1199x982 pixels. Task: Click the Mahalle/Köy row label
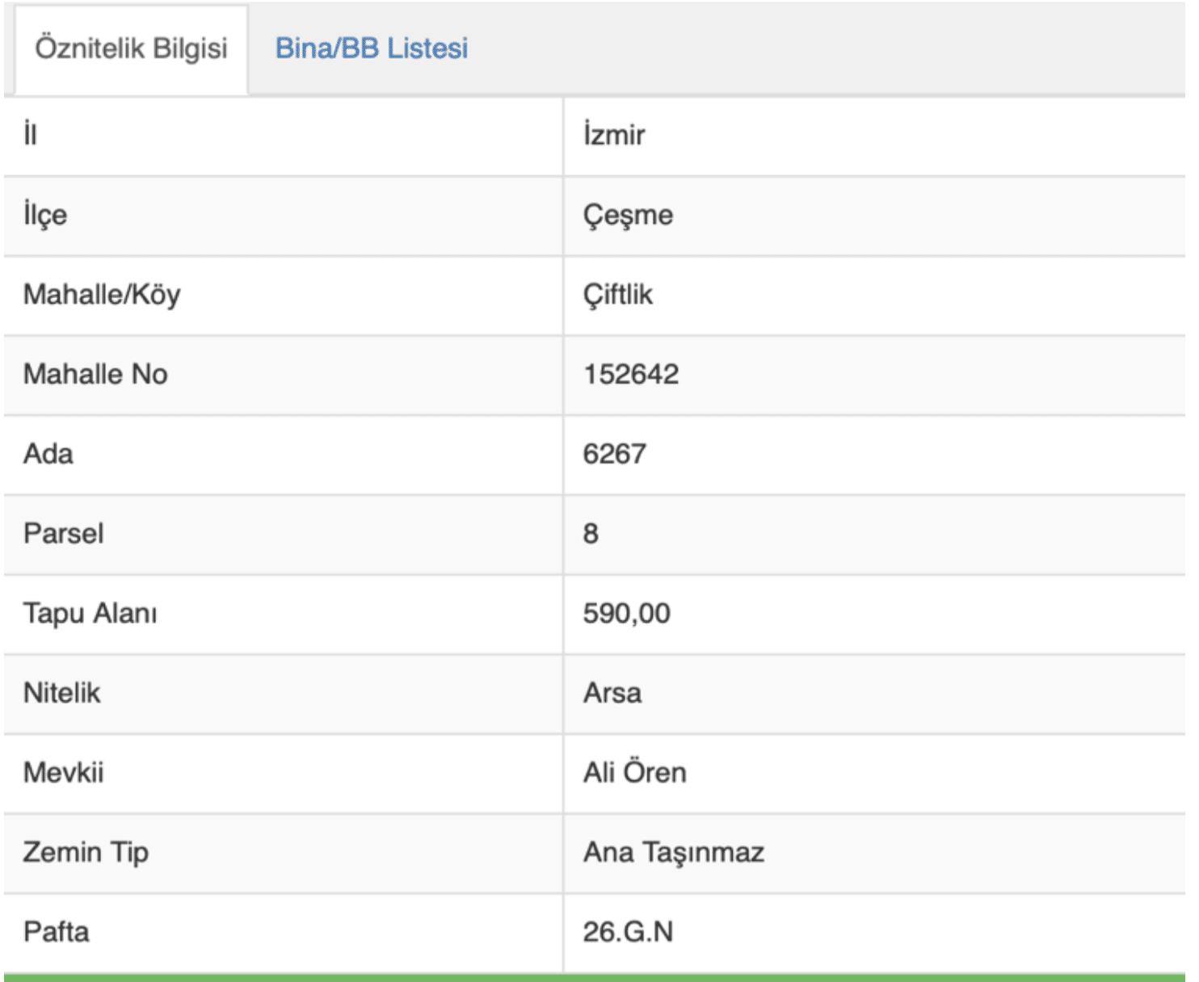pyautogui.click(x=102, y=295)
